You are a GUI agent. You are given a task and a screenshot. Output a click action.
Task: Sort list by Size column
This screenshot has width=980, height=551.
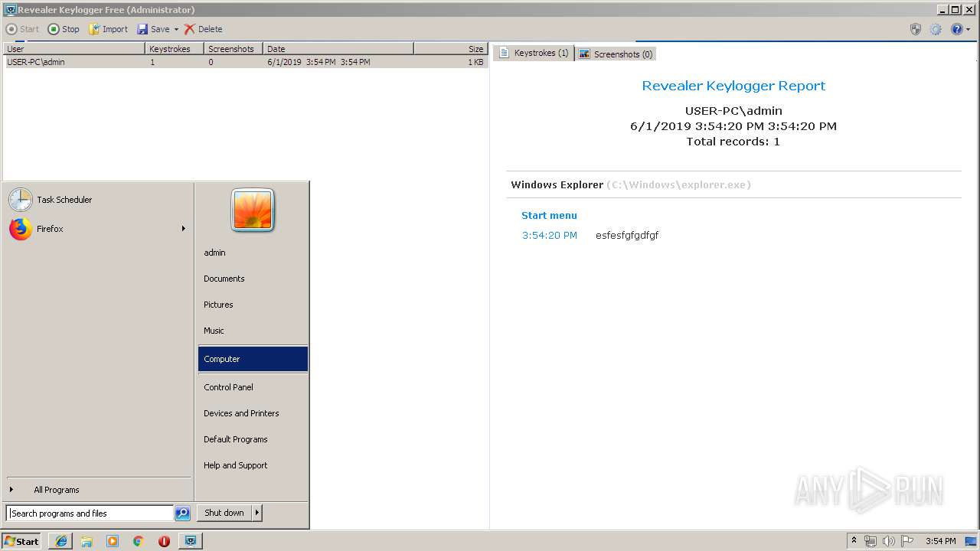(x=451, y=48)
